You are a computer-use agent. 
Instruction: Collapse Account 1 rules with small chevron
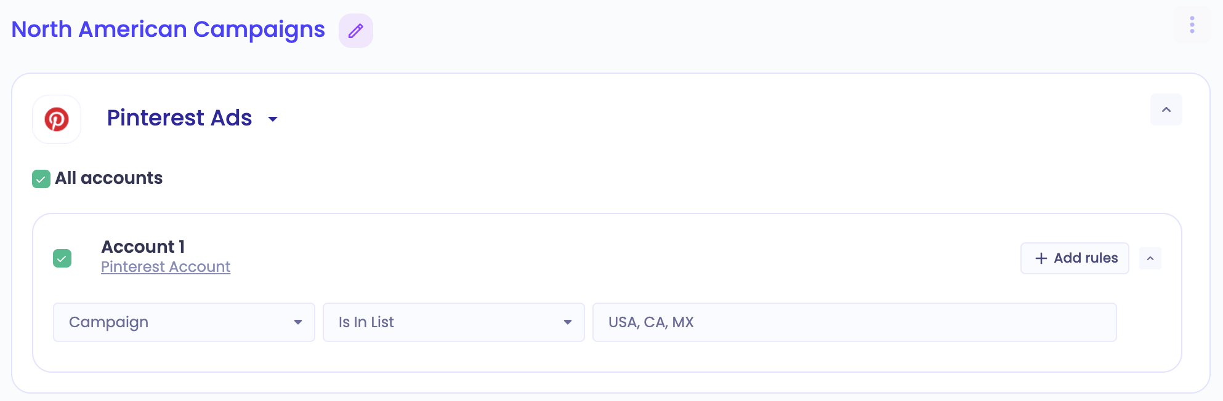pyautogui.click(x=1150, y=258)
